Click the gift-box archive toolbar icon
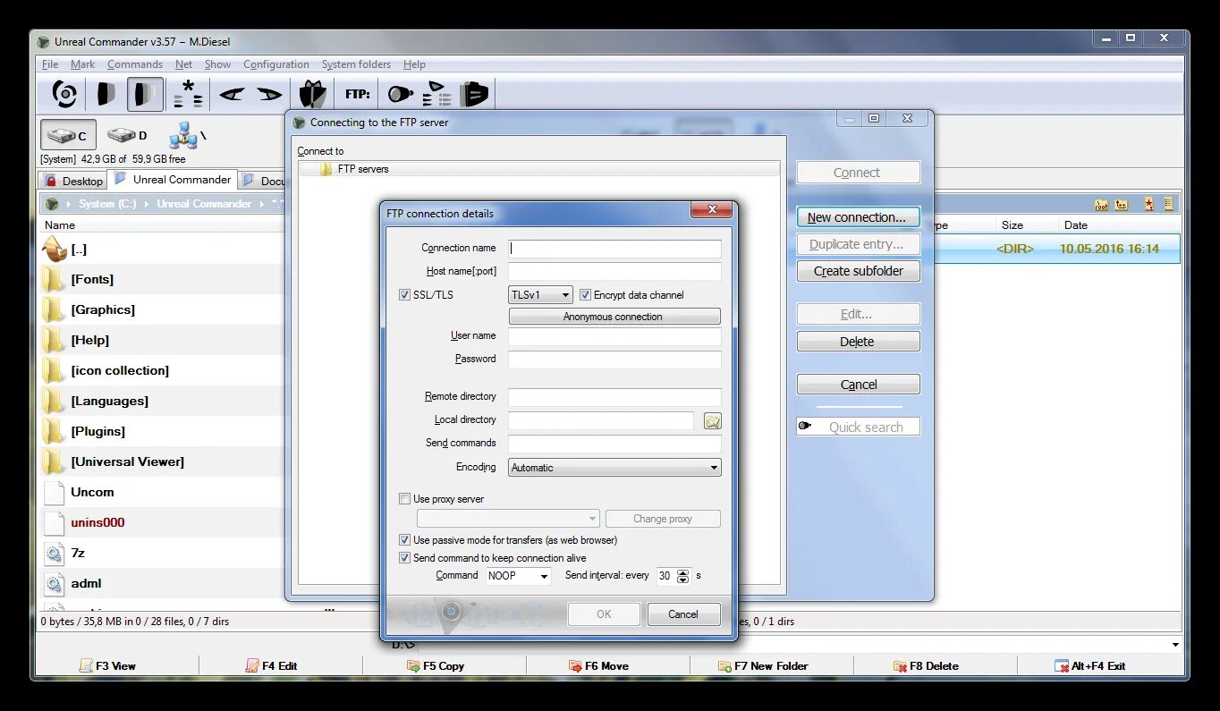 pos(312,94)
